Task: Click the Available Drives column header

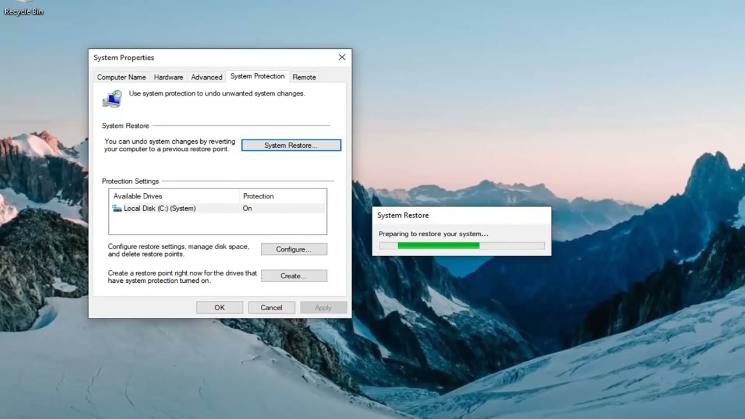Action: coord(174,196)
